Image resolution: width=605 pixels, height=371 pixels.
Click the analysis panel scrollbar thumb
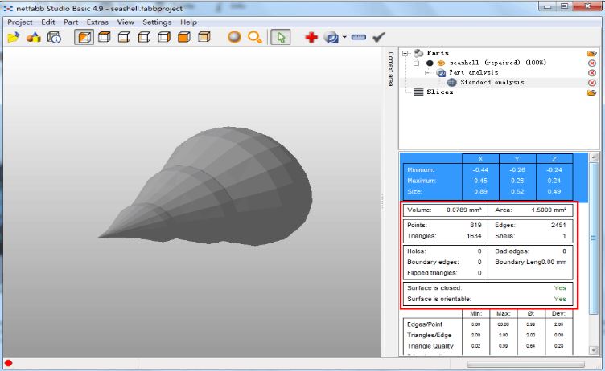(x=594, y=238)
